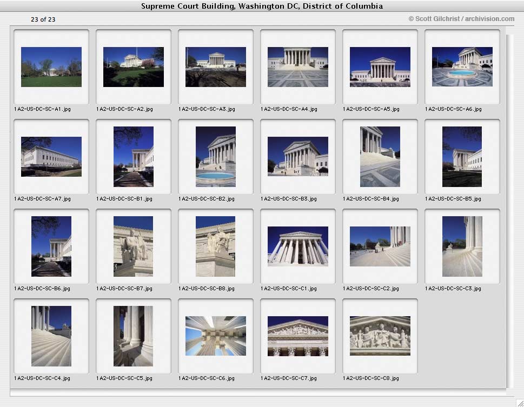Click thumbnail 1A2-US-DC-SC-A3.jpg
Viewport: 524px width, 407px height.
[216, 67]
